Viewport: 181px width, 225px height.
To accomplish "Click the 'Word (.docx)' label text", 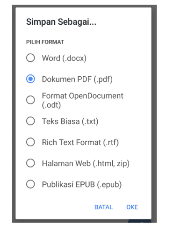I will [64, 58].
